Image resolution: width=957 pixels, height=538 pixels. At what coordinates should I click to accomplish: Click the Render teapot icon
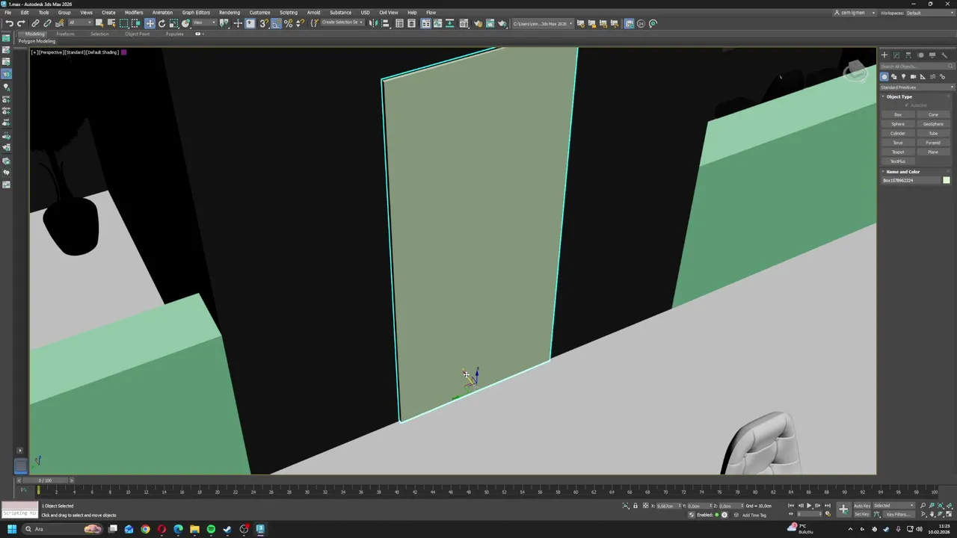coord(502,23)
